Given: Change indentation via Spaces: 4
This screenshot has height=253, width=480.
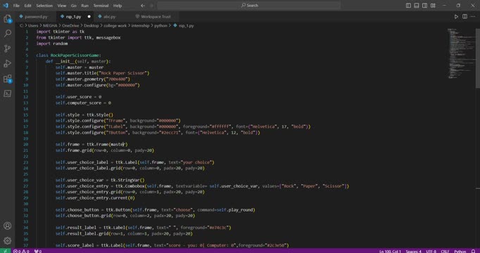Looking at the screenshot, I should [413, 251].
